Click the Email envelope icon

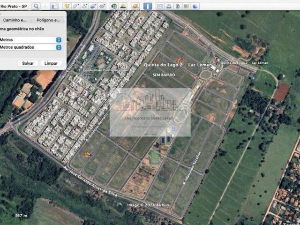pyautogui.click(x=160, y=6)
